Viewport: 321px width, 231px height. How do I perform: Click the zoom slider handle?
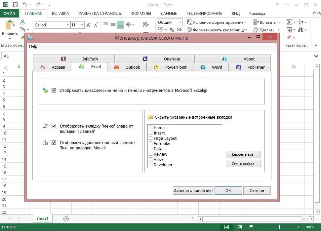coord(280,227)
